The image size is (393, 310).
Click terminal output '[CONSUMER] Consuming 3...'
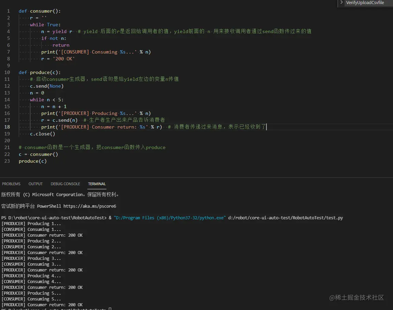(31, 264)
